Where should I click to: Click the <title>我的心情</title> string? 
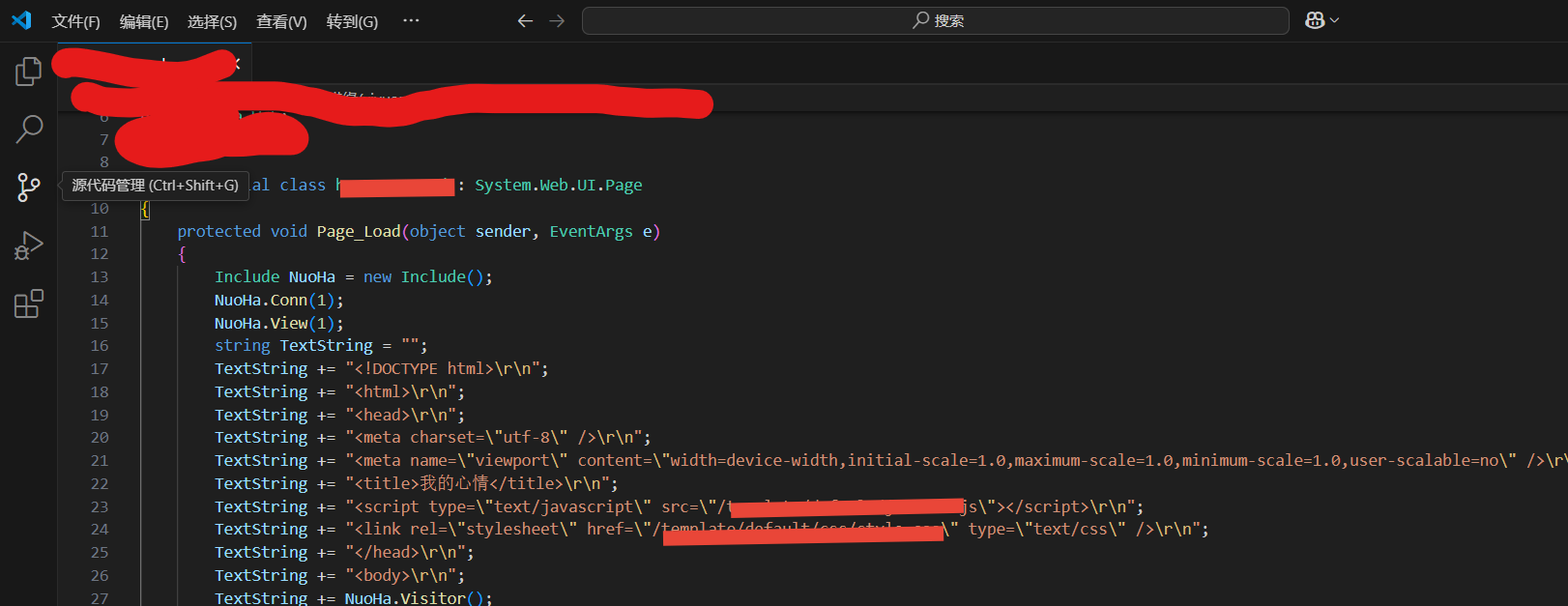click(477, 483)
